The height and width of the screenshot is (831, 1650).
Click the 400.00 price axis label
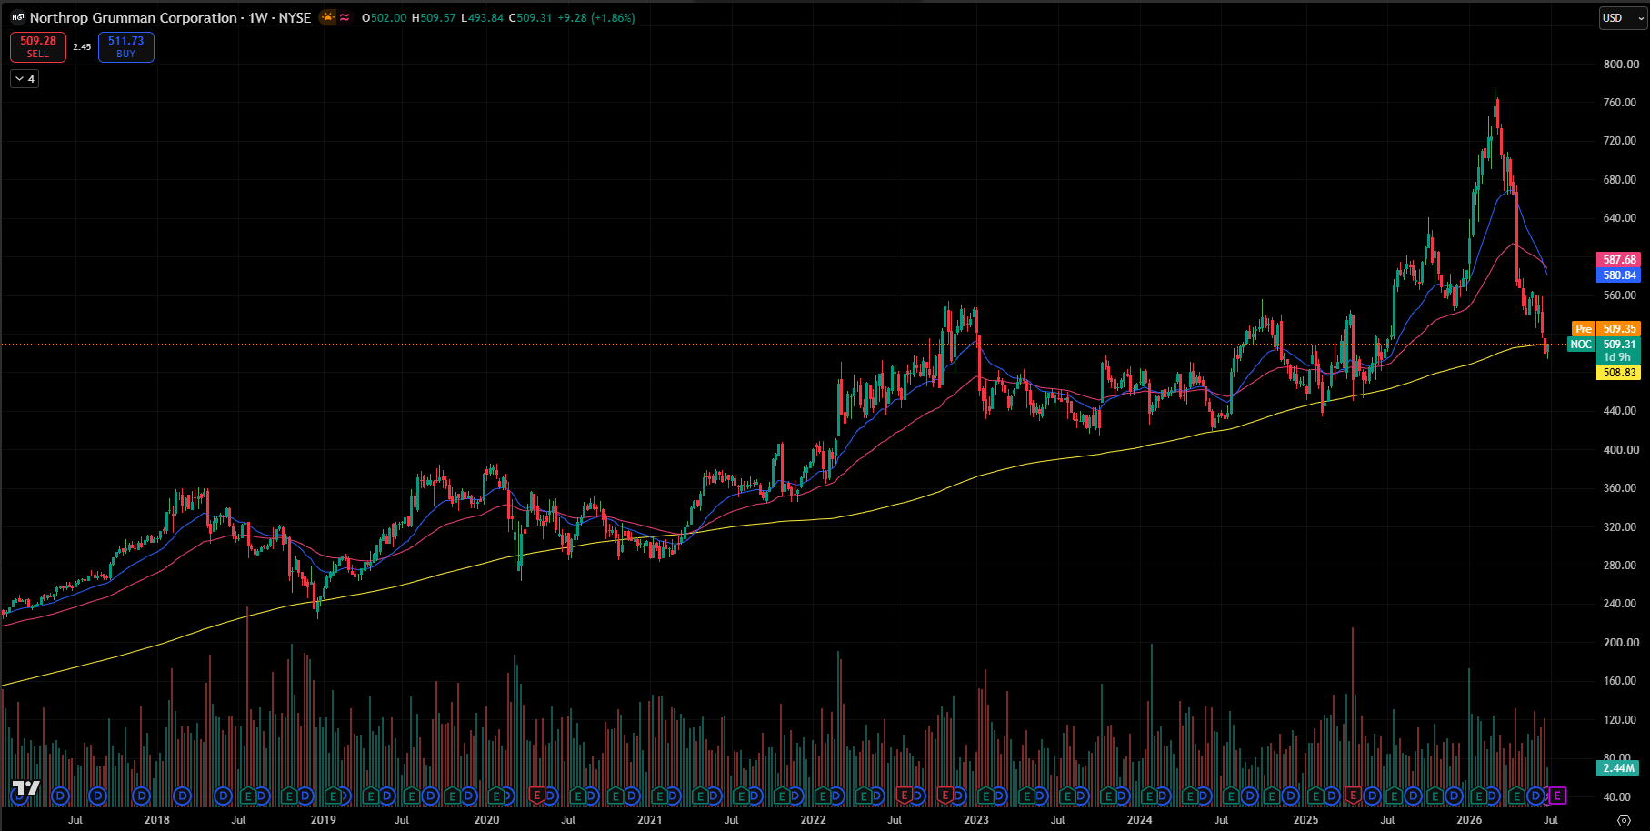pyautogui.click(x=1621, y=450)
